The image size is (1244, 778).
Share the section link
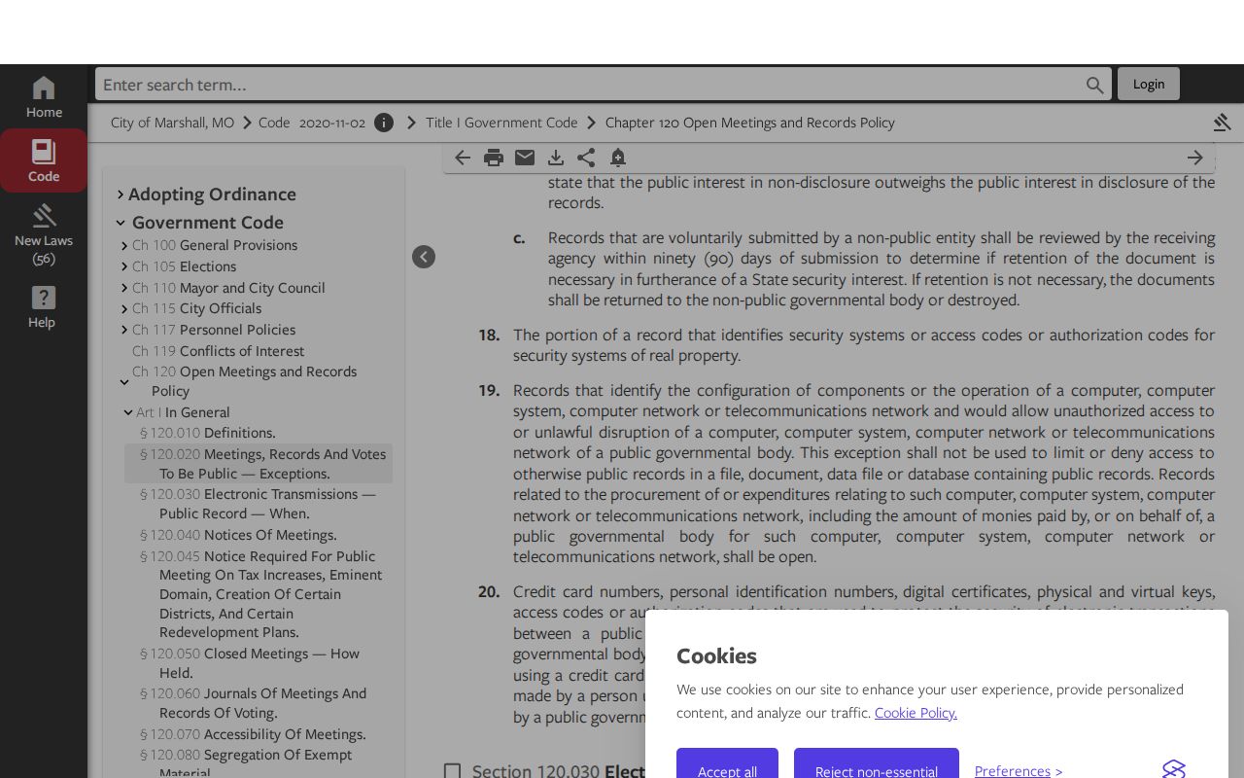(586, 158)
